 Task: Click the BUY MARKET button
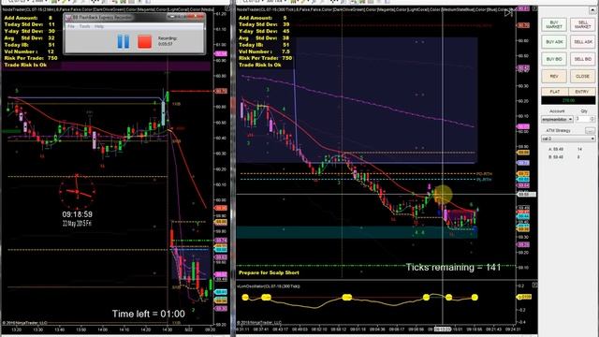[x=554, y=25]
